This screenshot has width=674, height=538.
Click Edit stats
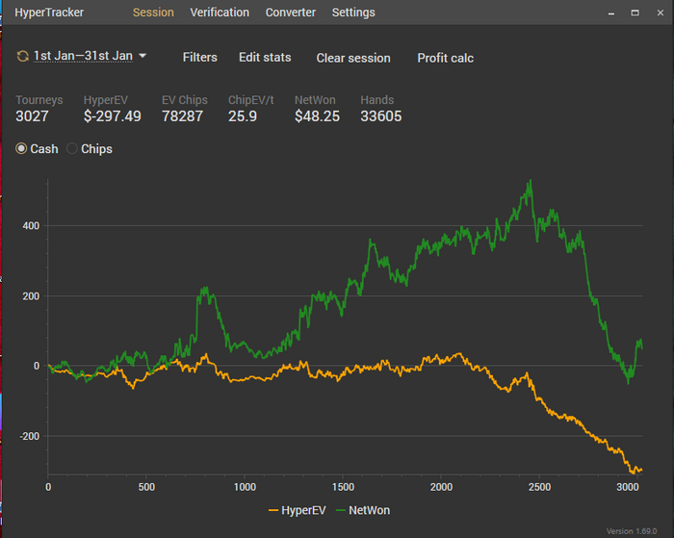(x=265, y=58)
